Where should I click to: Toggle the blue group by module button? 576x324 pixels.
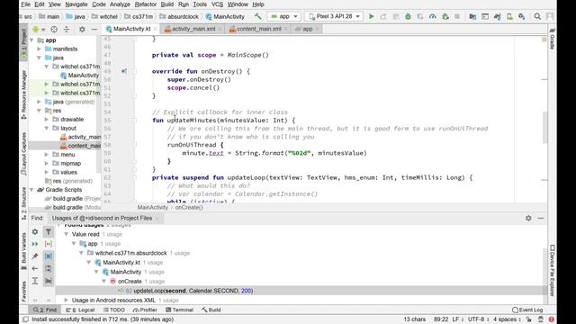(x=48, y=256)
